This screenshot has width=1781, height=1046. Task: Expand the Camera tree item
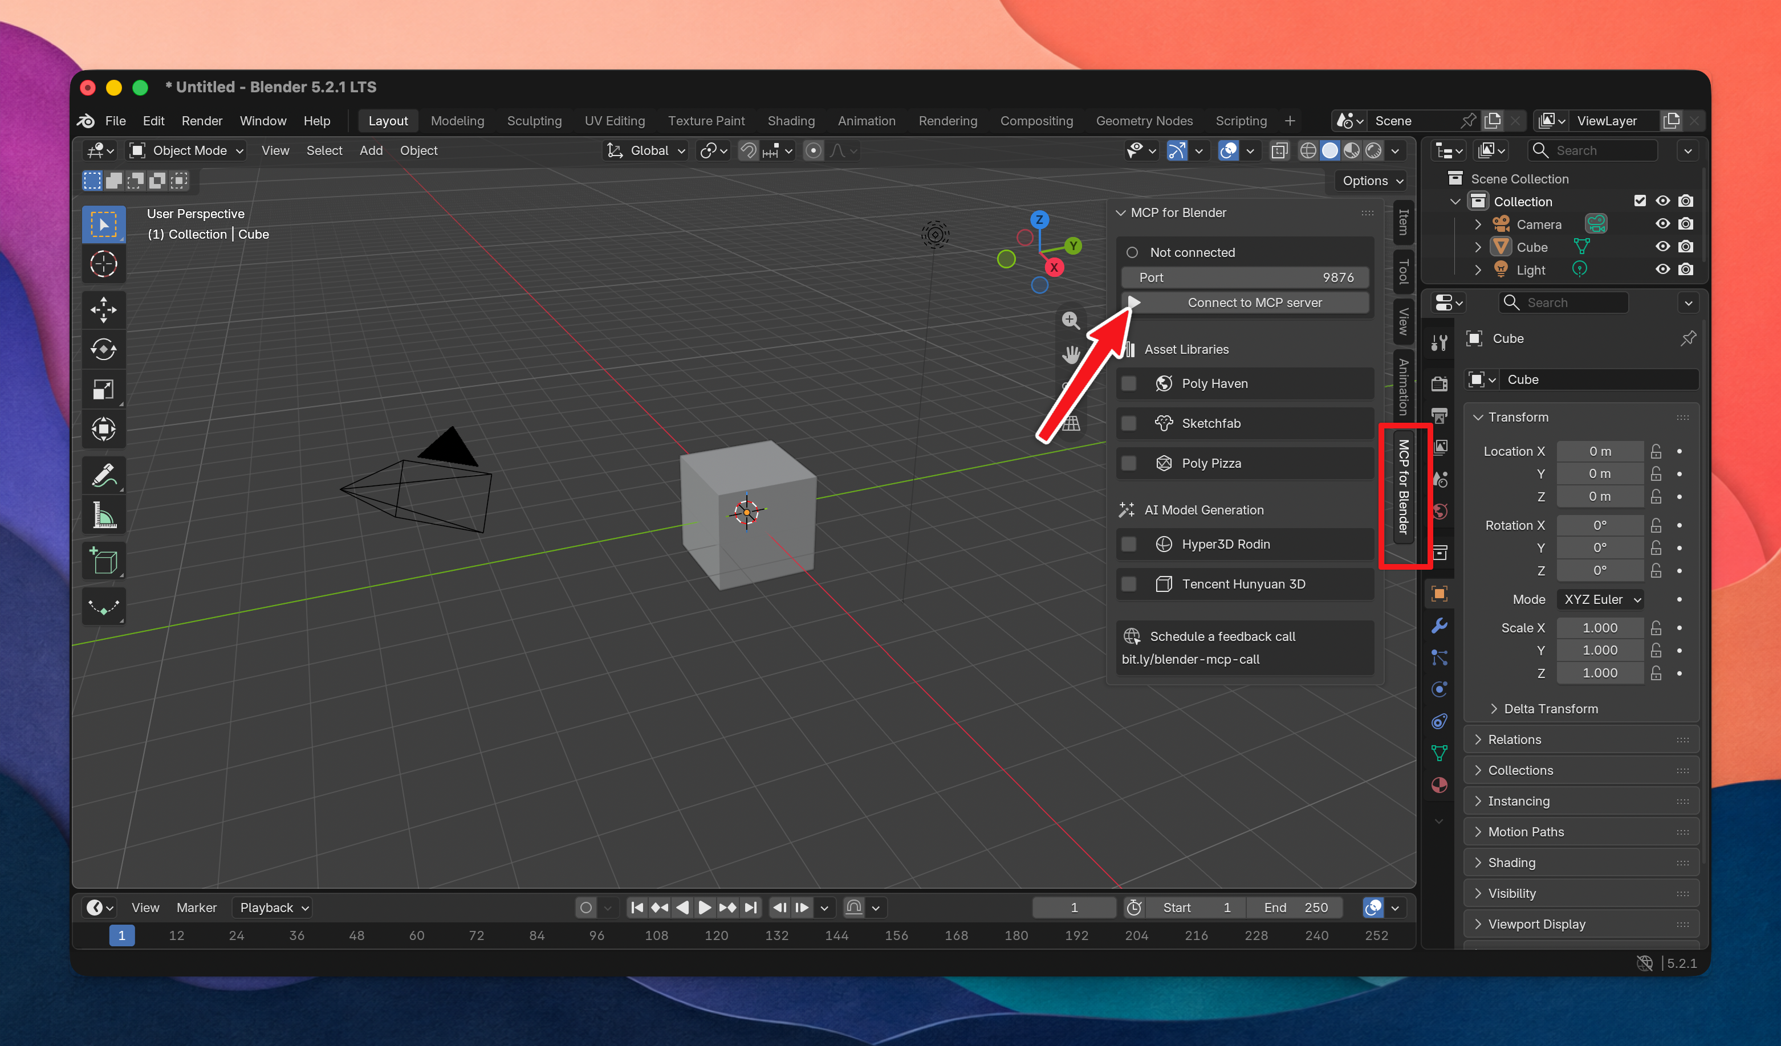point(1478,224)
